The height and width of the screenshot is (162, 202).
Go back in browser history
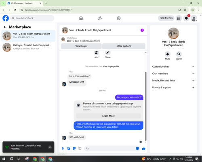4,10
